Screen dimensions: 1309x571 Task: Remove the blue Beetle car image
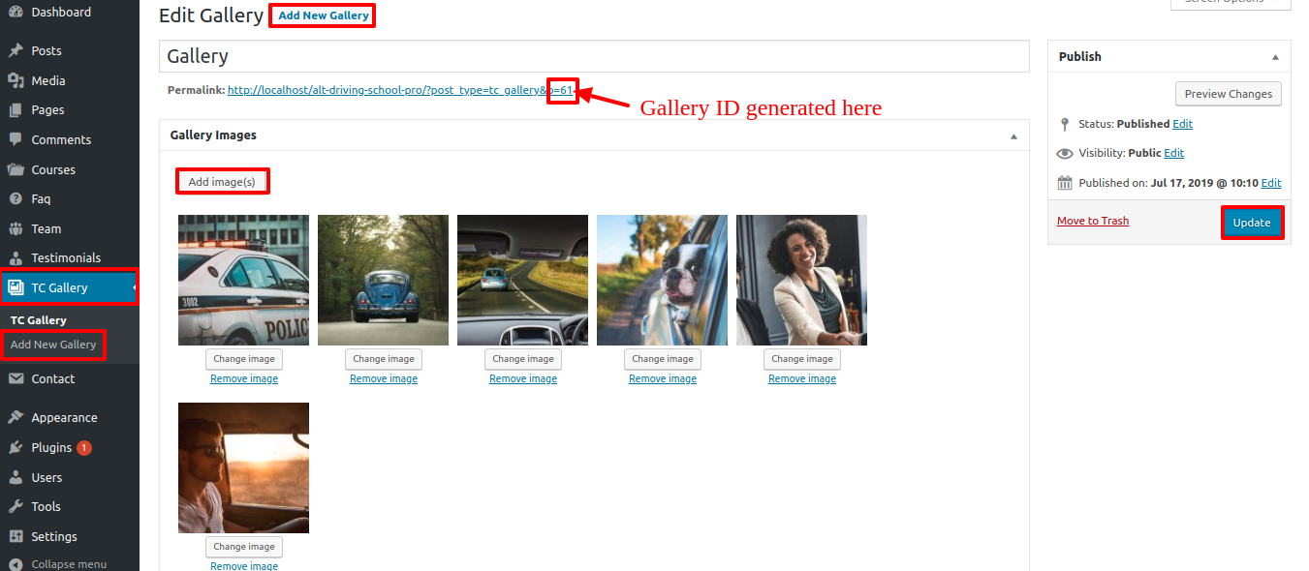click(384, 379)
